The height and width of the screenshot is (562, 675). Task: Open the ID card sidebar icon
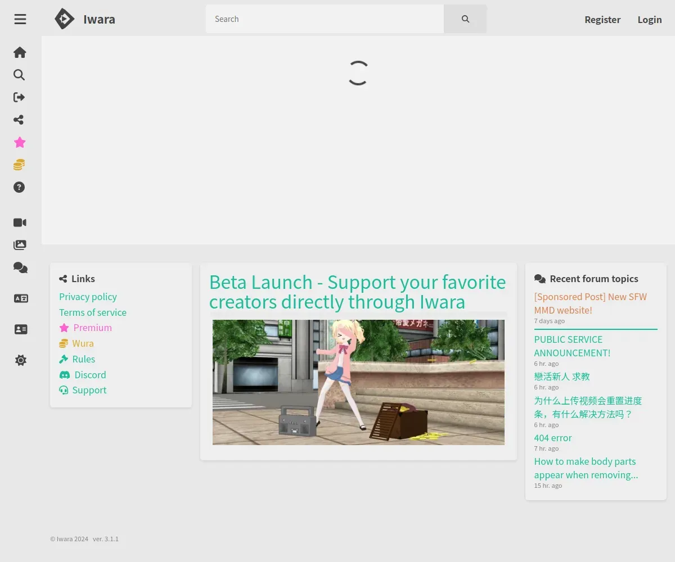pyautogui.click(x=21, y=329)
